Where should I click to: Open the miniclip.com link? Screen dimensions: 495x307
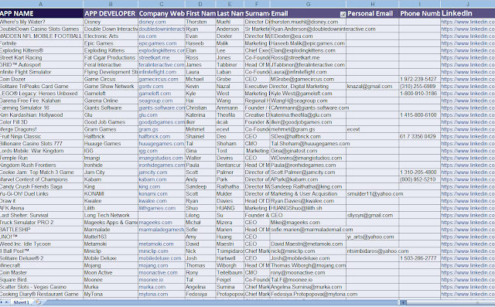(153, 251)
